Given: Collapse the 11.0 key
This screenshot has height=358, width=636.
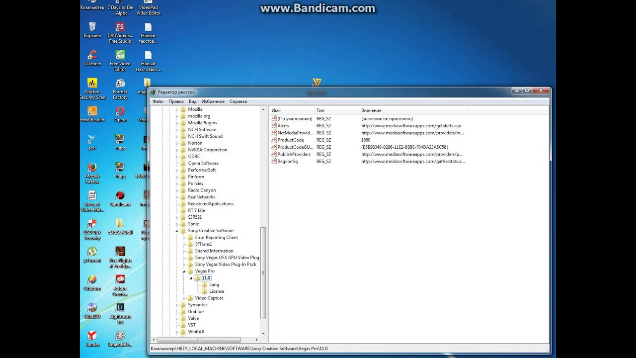Looking at the screenshot, I should click(x=190, y=278).
